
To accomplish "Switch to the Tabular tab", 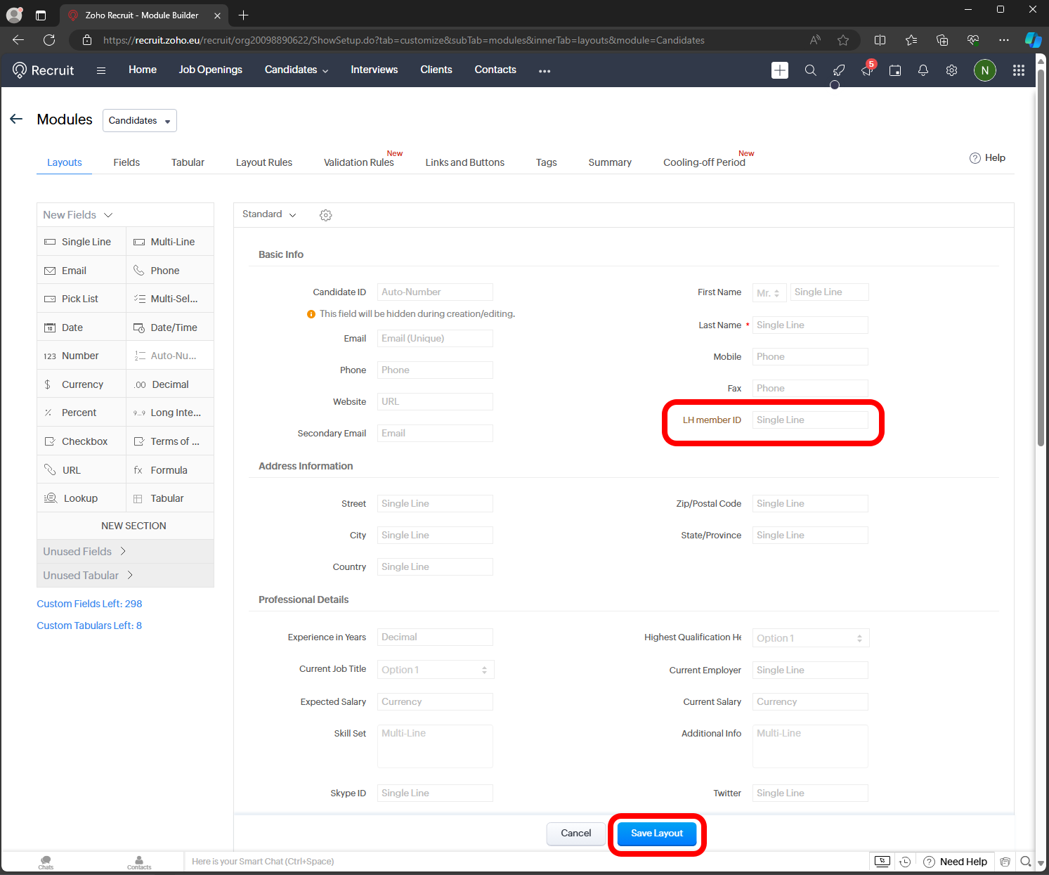I will (188, 162).
